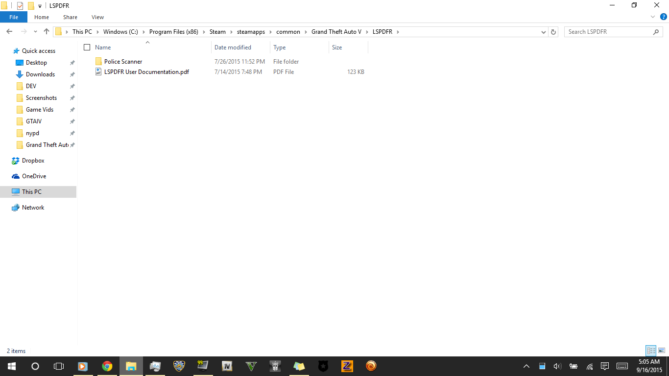Switch to Large icons view in the status bar
Screen dimensions: 669x376
(x=662, y=351)
